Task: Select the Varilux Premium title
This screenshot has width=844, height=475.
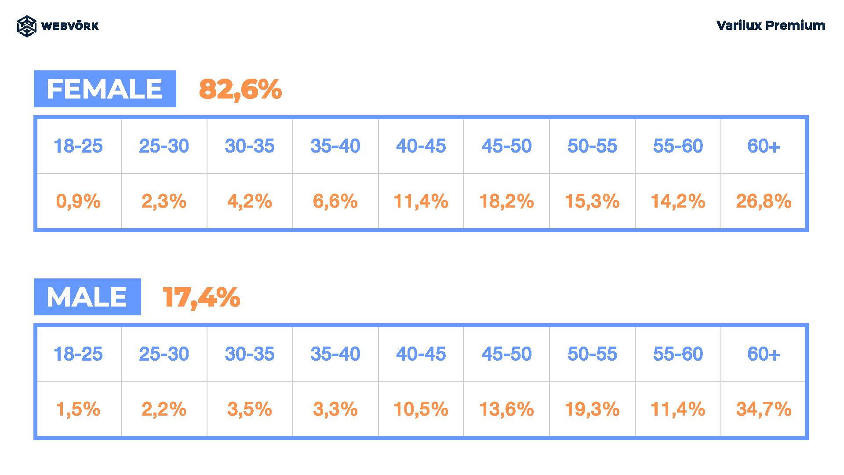Action: tap(771, 26)
